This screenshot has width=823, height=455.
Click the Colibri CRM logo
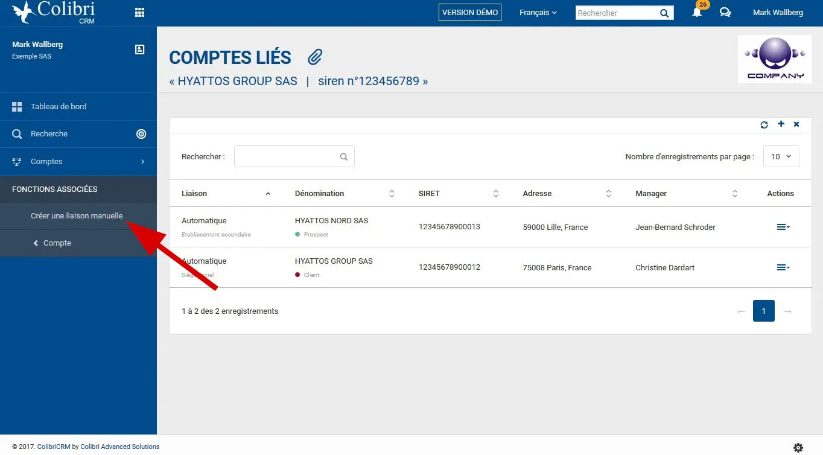[x=53, y=12]
